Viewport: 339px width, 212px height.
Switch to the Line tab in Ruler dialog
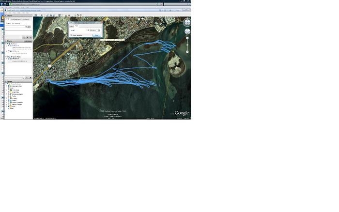click(71, 26)
